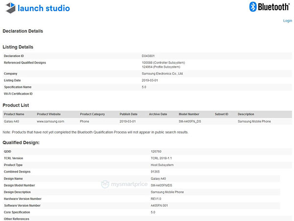The image size is (294, 221).
Task: Click the Description column header
Action: tap(246, 114)
